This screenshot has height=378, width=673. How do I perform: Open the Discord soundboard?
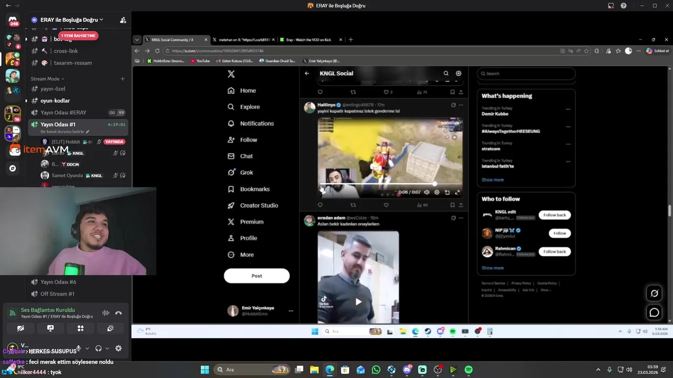pos(110,328)
